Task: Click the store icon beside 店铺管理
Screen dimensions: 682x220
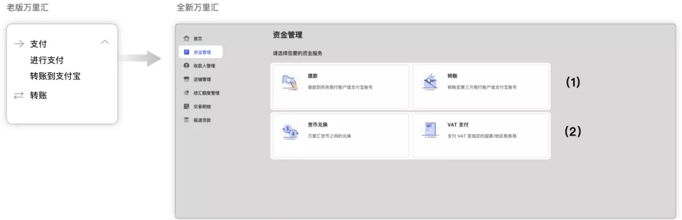Action: [x=187, y=79]
